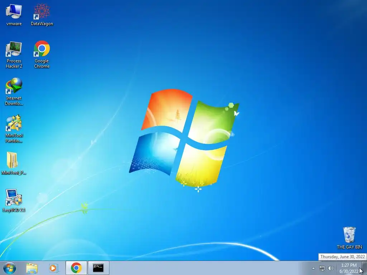Switch to Command Prompt taskbar button
Image resolution: width=367 pixels, height=275 pixels.
click(98, 268)
